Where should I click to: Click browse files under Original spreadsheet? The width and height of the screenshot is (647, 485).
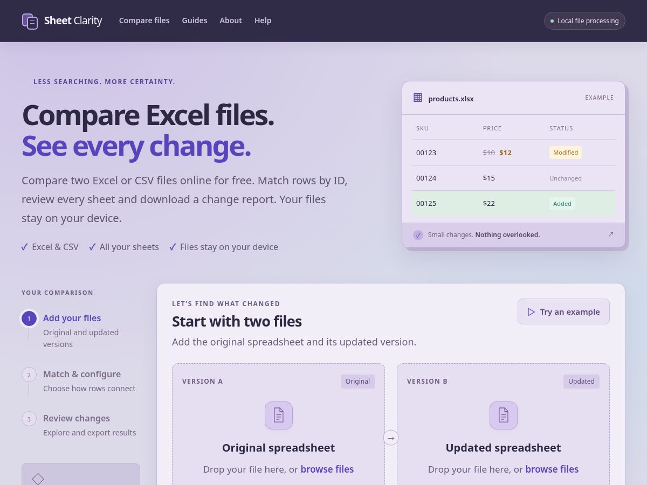click(327, 469)
